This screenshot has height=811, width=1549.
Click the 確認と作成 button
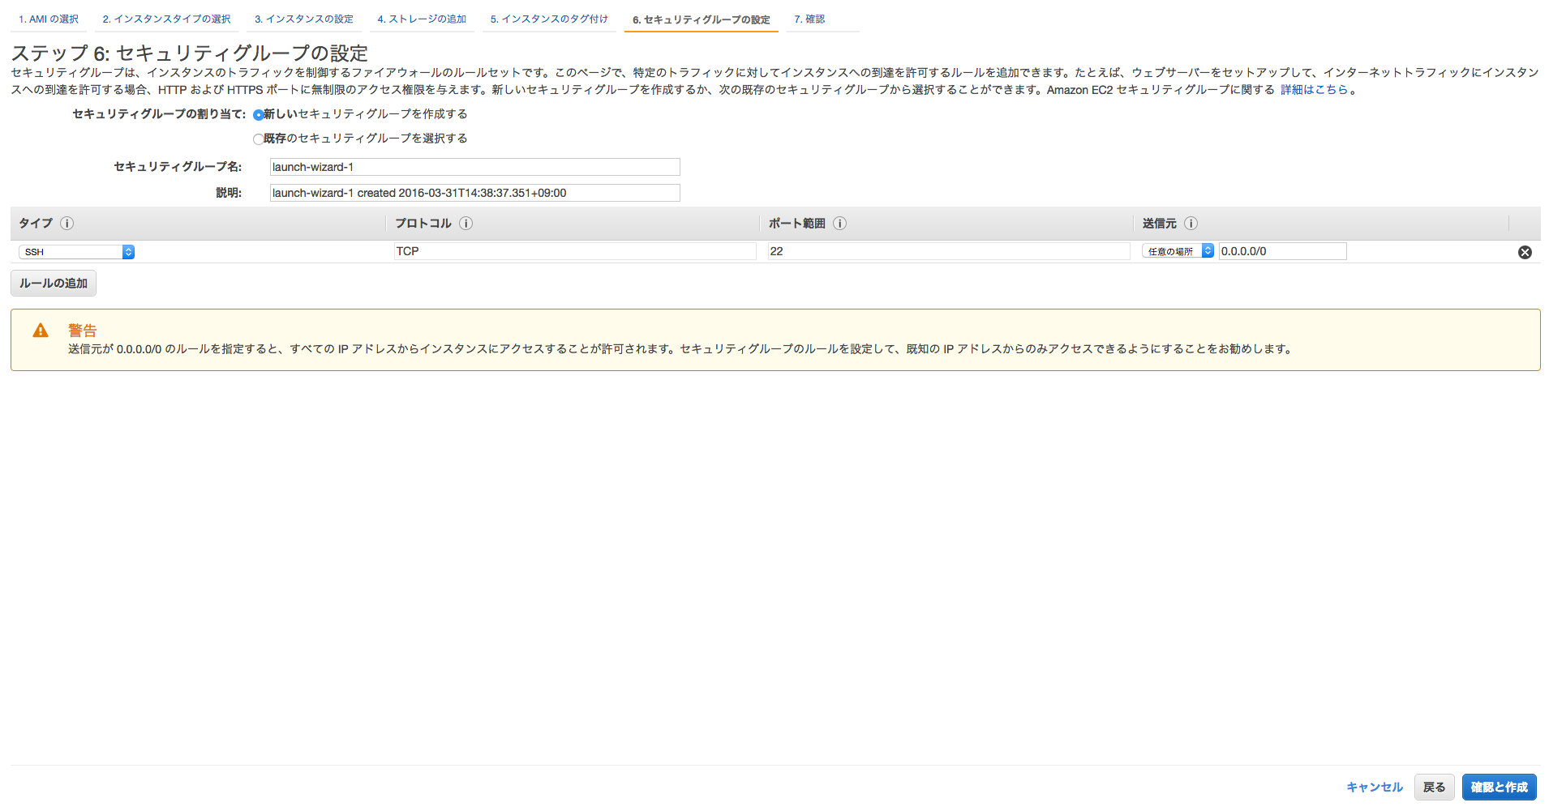[1500, 787]
